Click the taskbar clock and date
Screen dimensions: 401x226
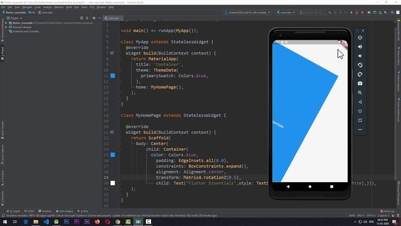tap(383, 222)
